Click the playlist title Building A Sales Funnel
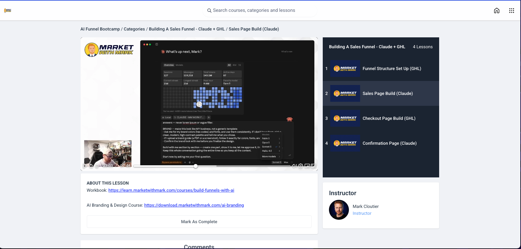Image resolution: width=521 pixels, height=249 pixels. (367, 47)
